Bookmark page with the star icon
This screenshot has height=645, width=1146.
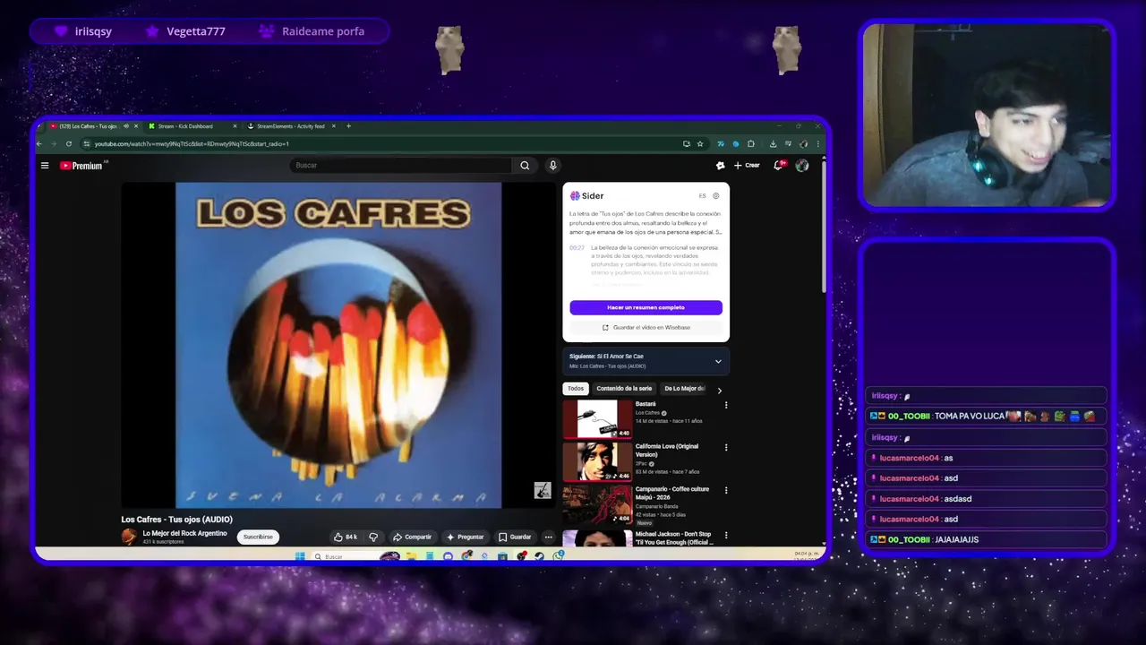point(700,143)
